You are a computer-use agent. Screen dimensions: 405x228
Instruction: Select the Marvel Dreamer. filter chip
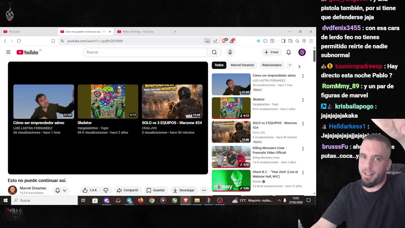tap(243, 65)
